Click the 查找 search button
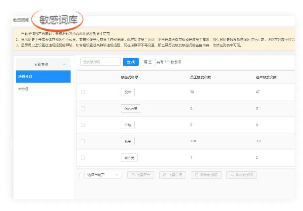Screen dimensions: 303x211 tap(131, 62)
